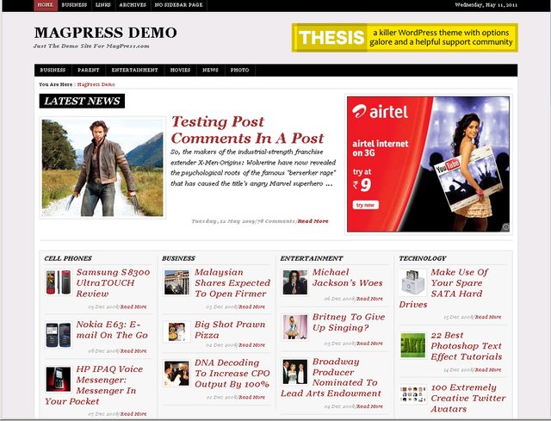Open the Malaysian Shares thumbnail image

[176, 282]
